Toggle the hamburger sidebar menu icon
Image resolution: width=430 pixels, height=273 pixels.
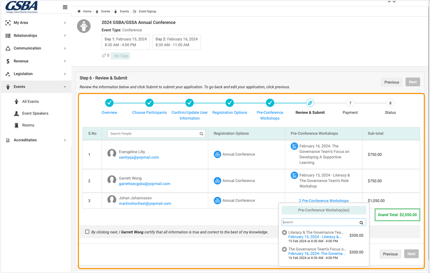click(x=65, y=7)
